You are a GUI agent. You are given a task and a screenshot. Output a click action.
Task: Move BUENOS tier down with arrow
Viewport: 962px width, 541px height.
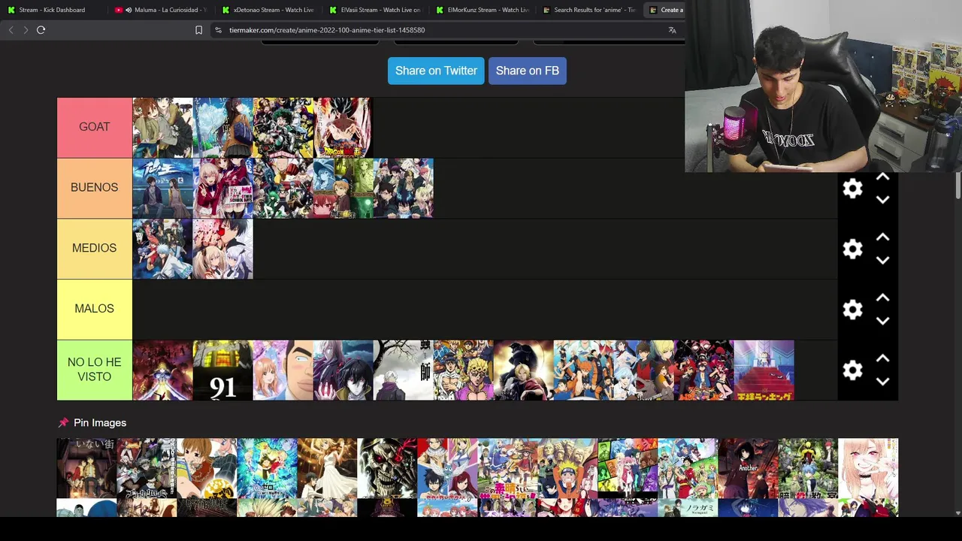pos(883,200)
